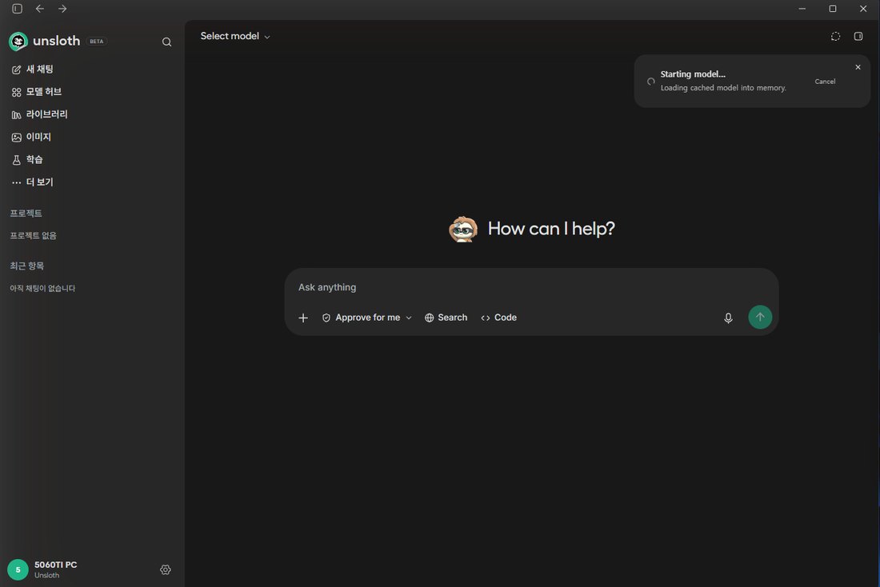This screenshot has width=880, height=587.
Task: Toggle the Search web option
Action: tap(446, 317)
